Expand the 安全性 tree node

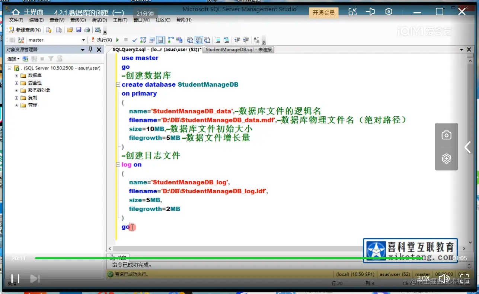pos(16,83)
